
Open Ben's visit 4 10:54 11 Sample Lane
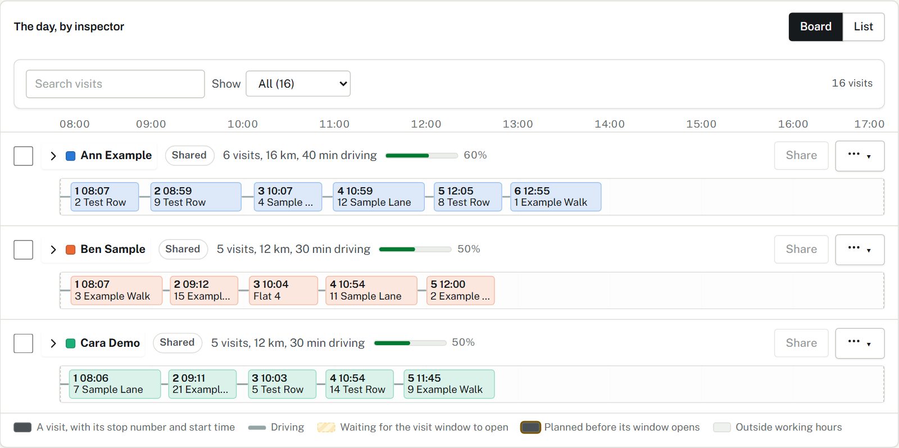coord(371,291)
